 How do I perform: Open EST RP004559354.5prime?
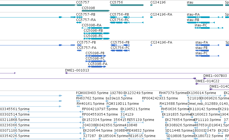pos(100,115)
